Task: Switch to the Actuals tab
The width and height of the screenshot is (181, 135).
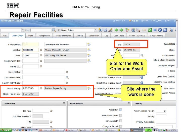Action: click(80, 36)
